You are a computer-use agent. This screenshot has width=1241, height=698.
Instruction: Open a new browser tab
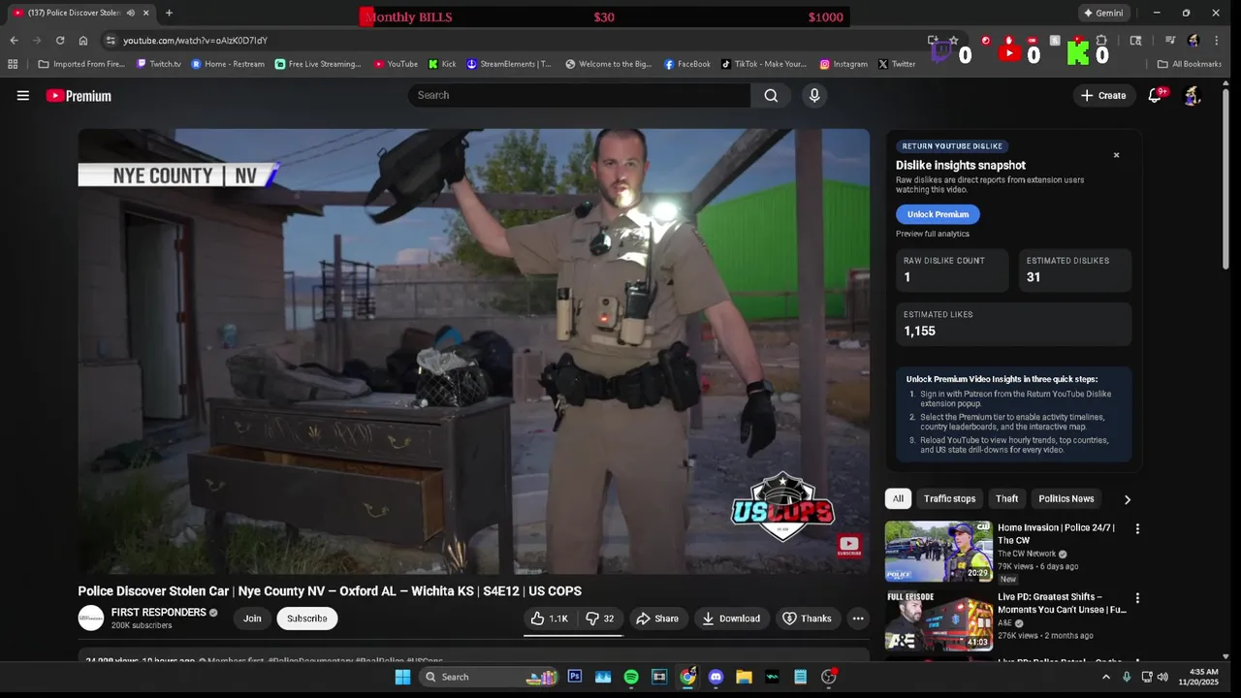(x=169, y=13)
